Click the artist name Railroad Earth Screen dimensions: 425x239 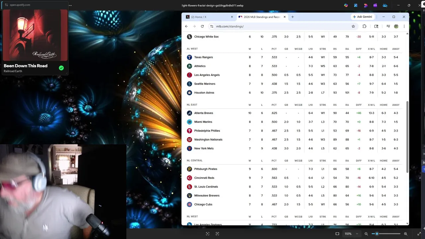(x=13, y=71)
